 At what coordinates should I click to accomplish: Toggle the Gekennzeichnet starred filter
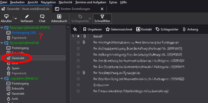(119, 29)
